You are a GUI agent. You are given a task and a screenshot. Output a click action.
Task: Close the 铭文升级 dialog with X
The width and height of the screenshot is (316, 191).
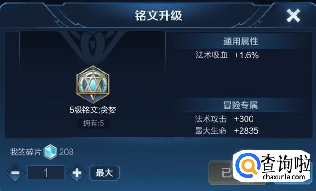pos(293,15)
